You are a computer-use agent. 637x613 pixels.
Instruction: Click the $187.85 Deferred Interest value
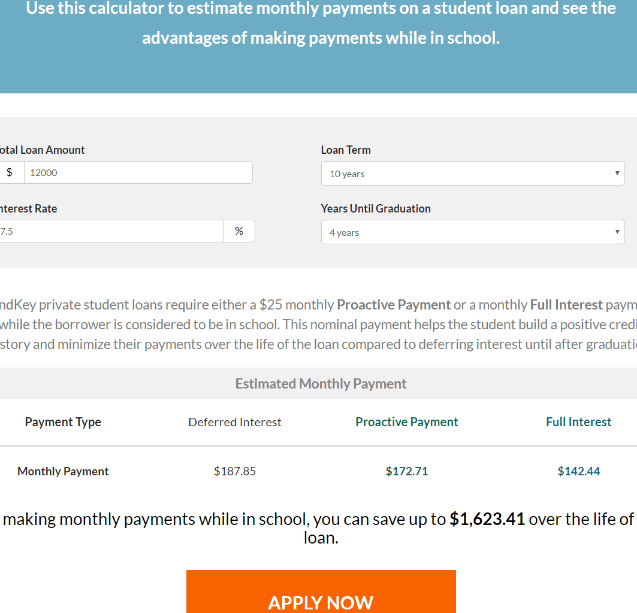point(235,471)
